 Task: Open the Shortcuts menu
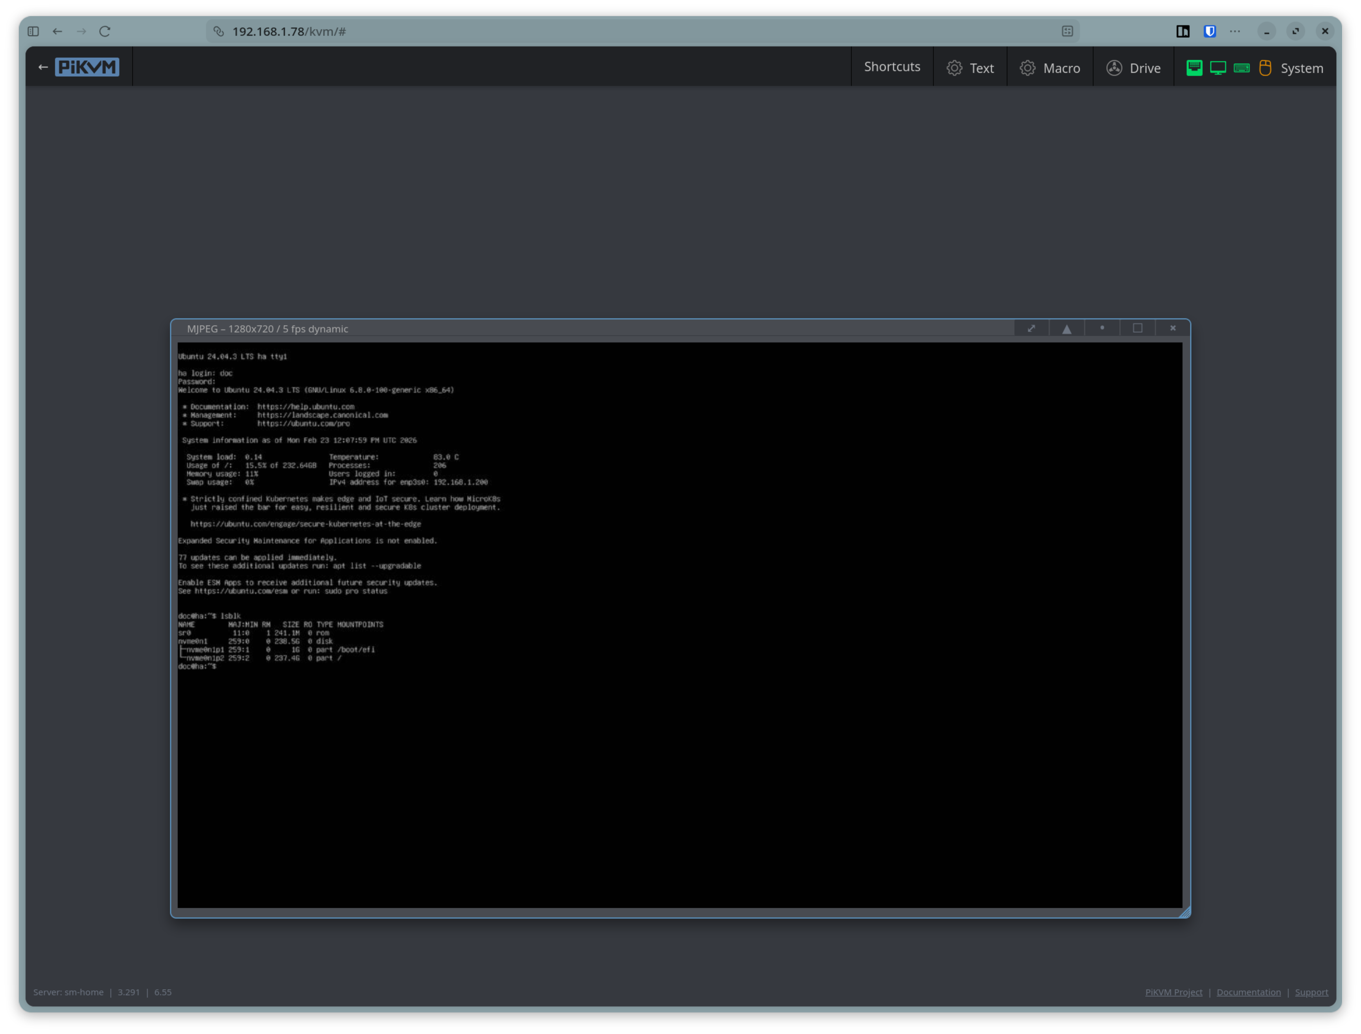(x=892, y=66)
